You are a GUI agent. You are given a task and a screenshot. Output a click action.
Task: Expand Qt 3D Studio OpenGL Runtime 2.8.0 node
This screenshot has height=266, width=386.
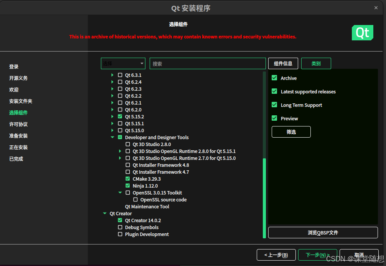[120, 151]
